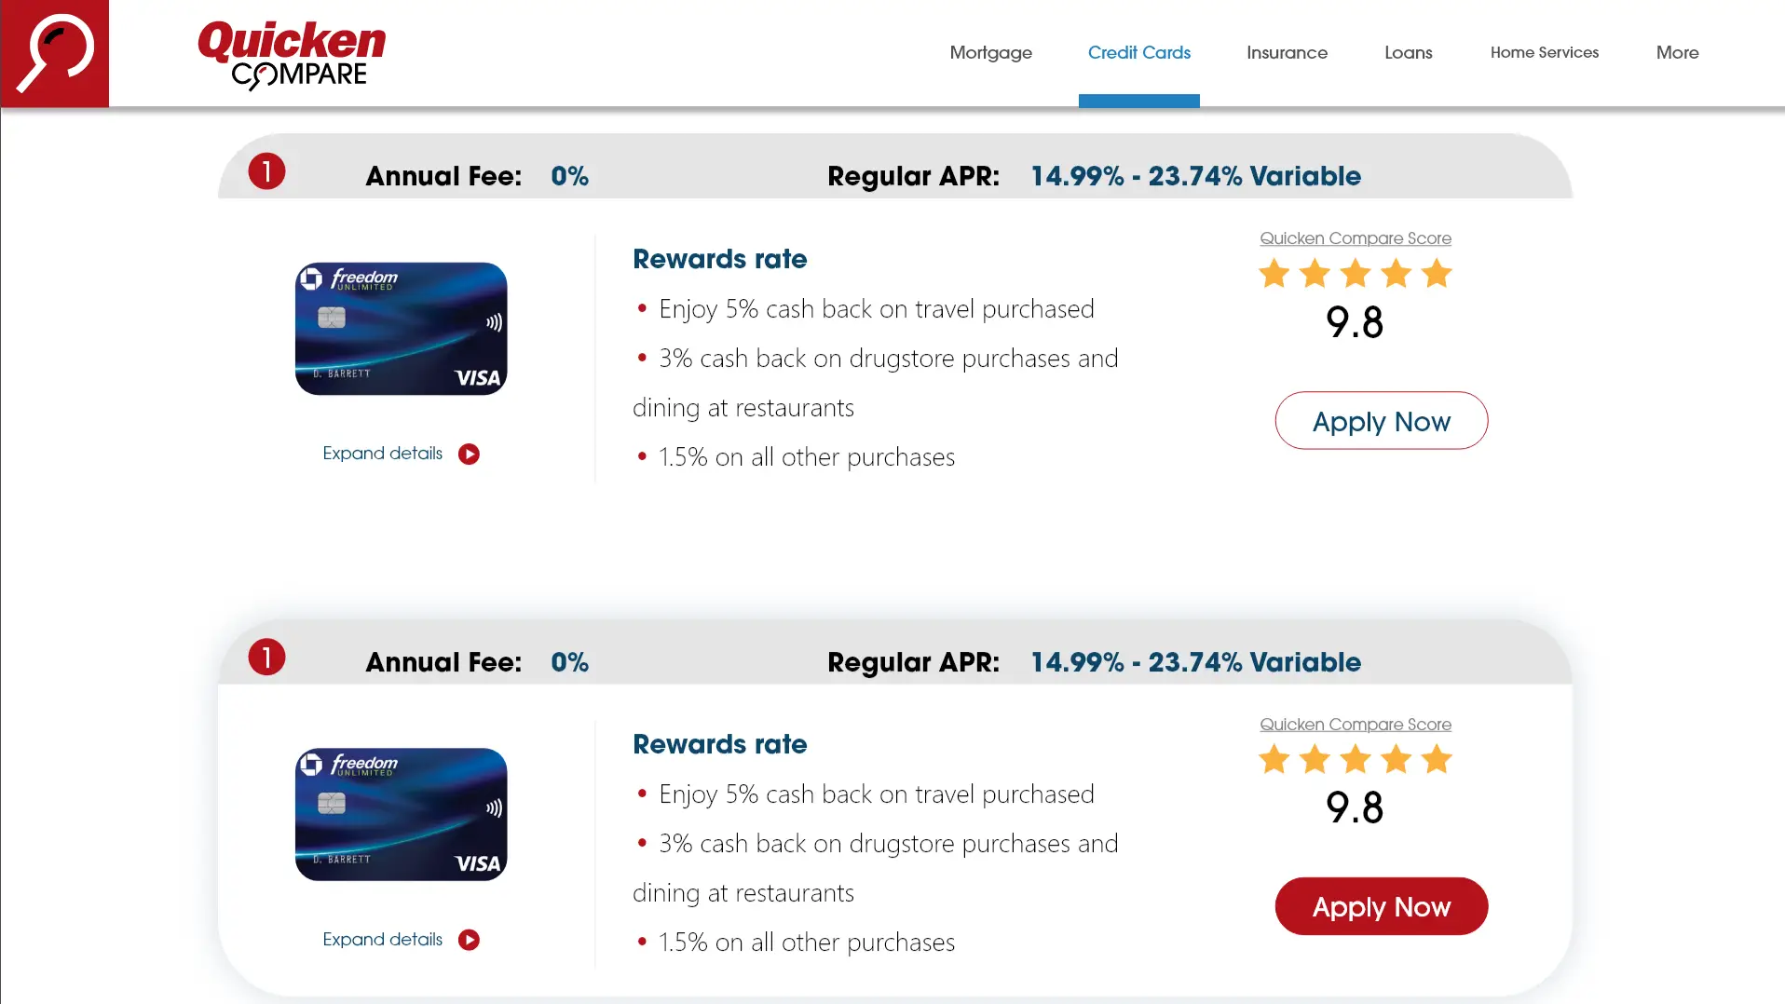Click the red magnifying glass search icon
Image resolution: width=1785 pixels, height=1004 pixels.
coord(54,53)
